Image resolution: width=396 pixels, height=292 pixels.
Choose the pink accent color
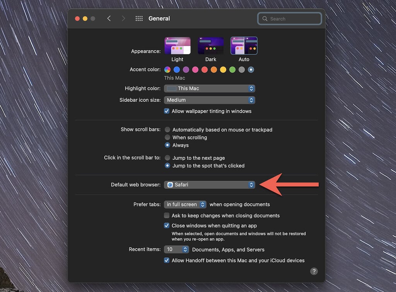(x=195, y=70)
